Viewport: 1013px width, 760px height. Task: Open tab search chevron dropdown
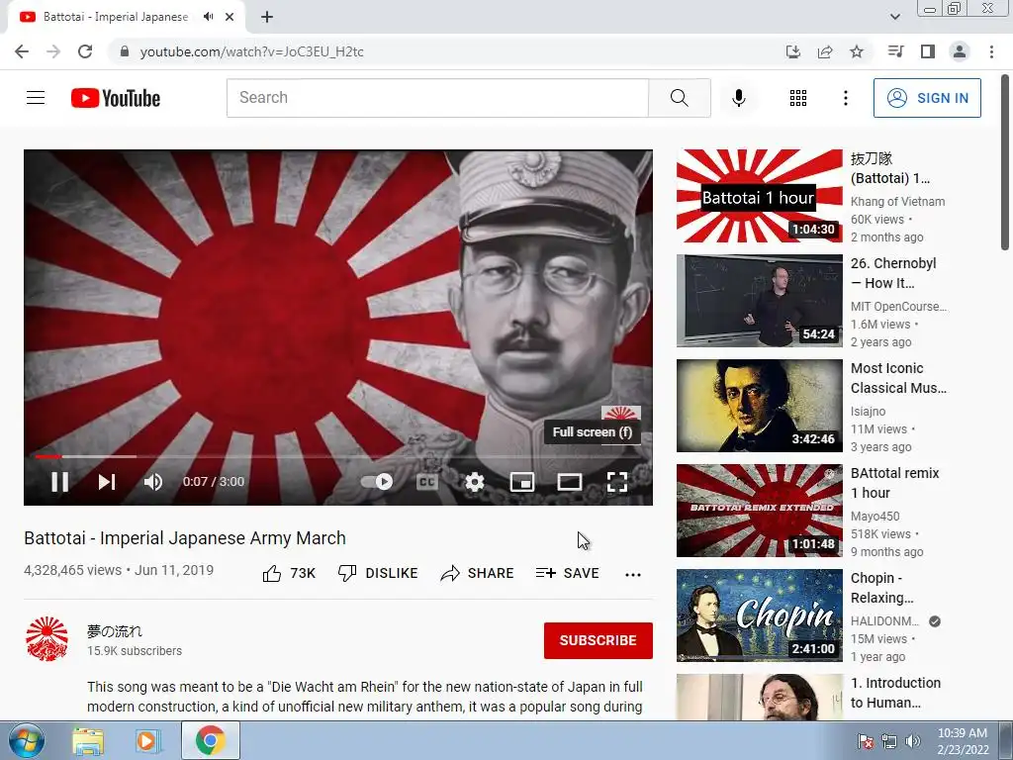point(894,17)
